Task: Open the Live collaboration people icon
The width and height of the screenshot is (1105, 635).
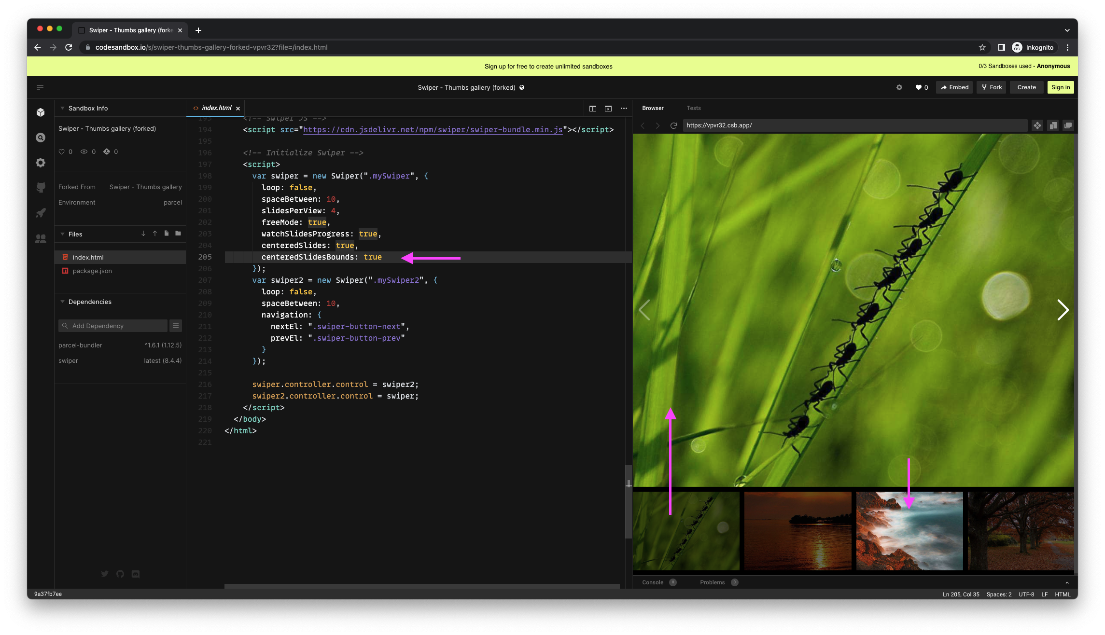Action: tap(41, 238)
